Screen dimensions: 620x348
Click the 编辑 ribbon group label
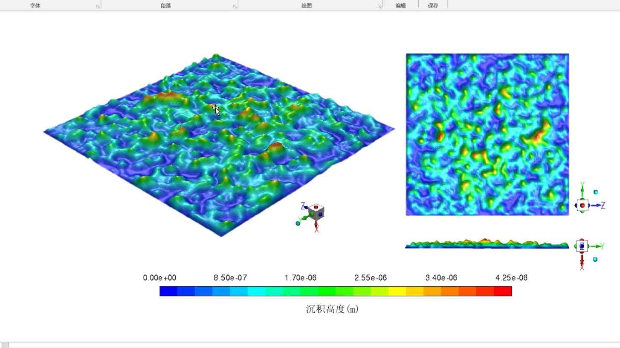point(400,6)
